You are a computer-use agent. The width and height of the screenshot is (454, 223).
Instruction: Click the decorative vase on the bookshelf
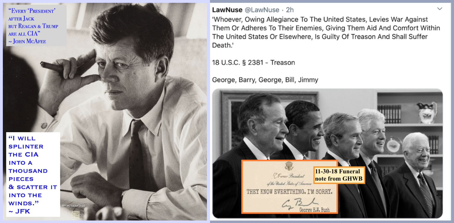tap(426, 112)
